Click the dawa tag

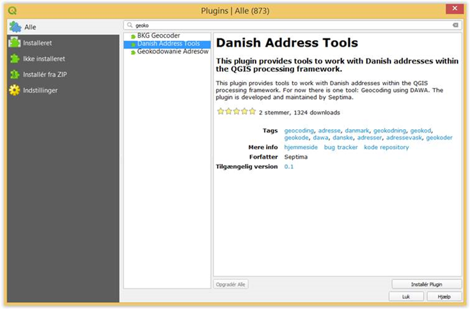(320, 138)
